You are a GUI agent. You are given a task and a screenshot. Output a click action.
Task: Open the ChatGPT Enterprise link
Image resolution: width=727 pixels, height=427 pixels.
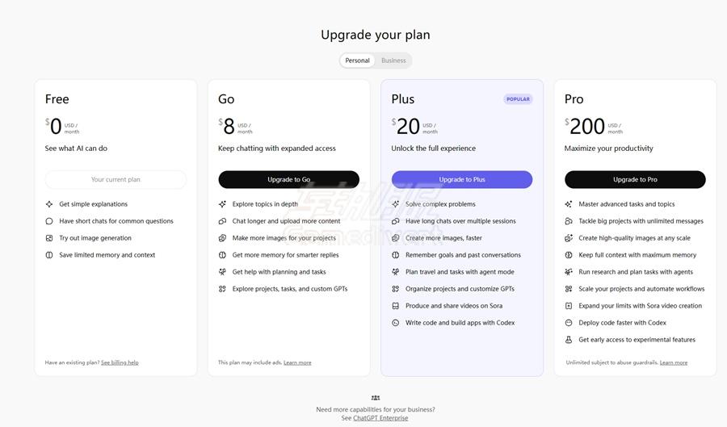(380, 418)
